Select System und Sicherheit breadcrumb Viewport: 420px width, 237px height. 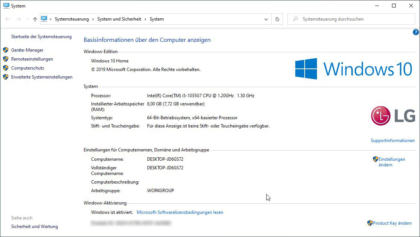pyautogui.click(x=119, y=19)
